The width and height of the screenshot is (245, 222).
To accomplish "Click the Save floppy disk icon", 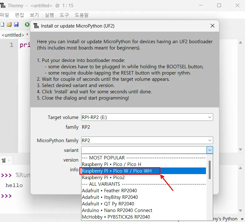I will pos(16,24).
